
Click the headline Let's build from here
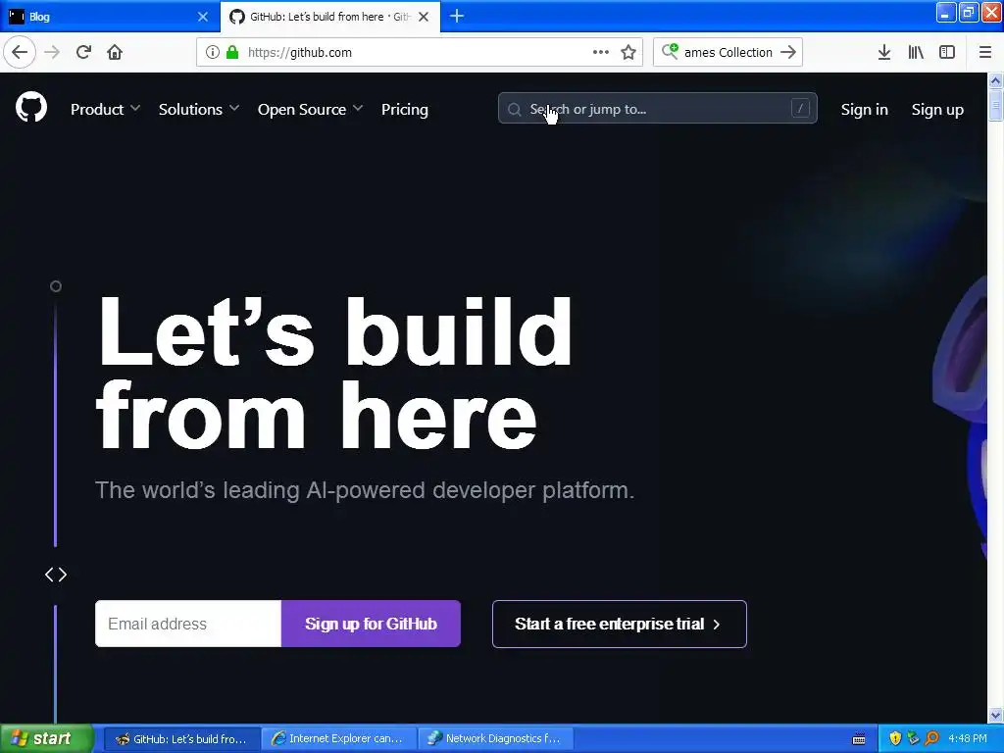tap(333, 373)
